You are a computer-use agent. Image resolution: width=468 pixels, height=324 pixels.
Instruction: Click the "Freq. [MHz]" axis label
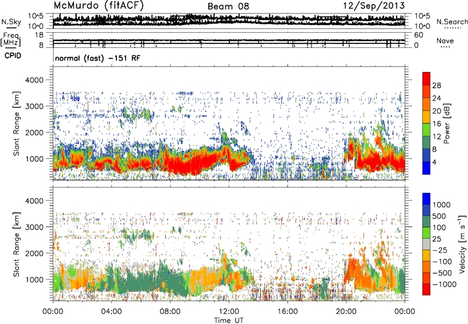coord(11,39)
